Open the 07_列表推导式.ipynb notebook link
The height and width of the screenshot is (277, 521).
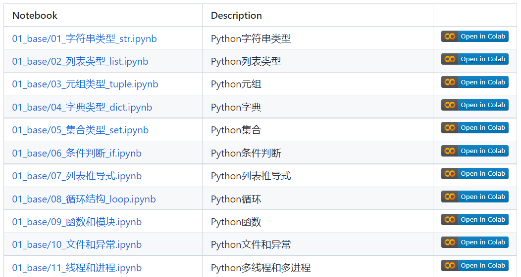point(77,176)
